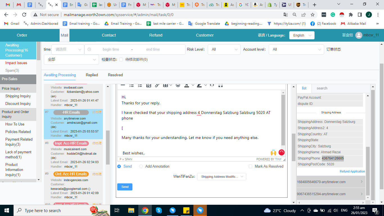This screenshot has height=216, width=384.
Task: Open the Refund menu in top navigation
Action: click(x=156, y=35)
